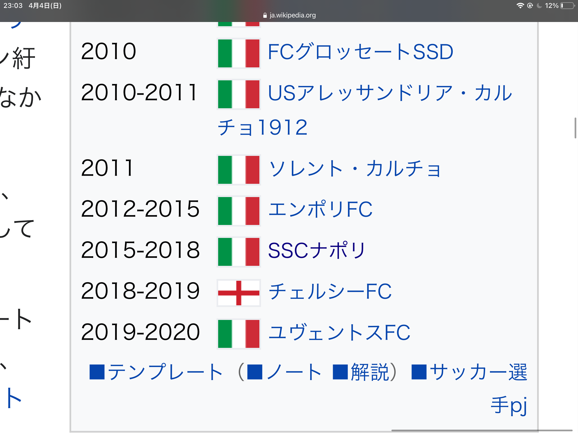Click the Italian flag beside SSCナポリ

click(x=238, y=252)
